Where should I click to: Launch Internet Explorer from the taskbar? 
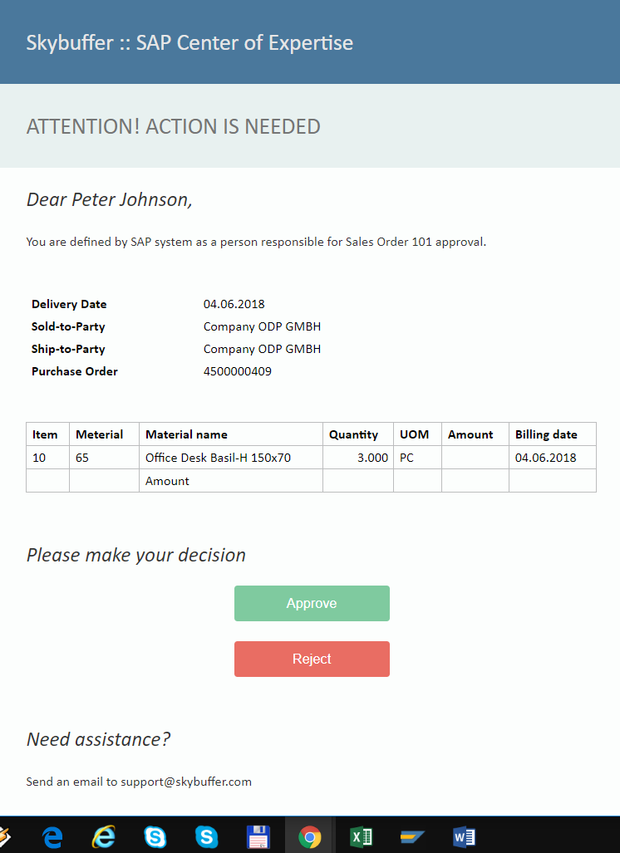click(x=103, y=836)
